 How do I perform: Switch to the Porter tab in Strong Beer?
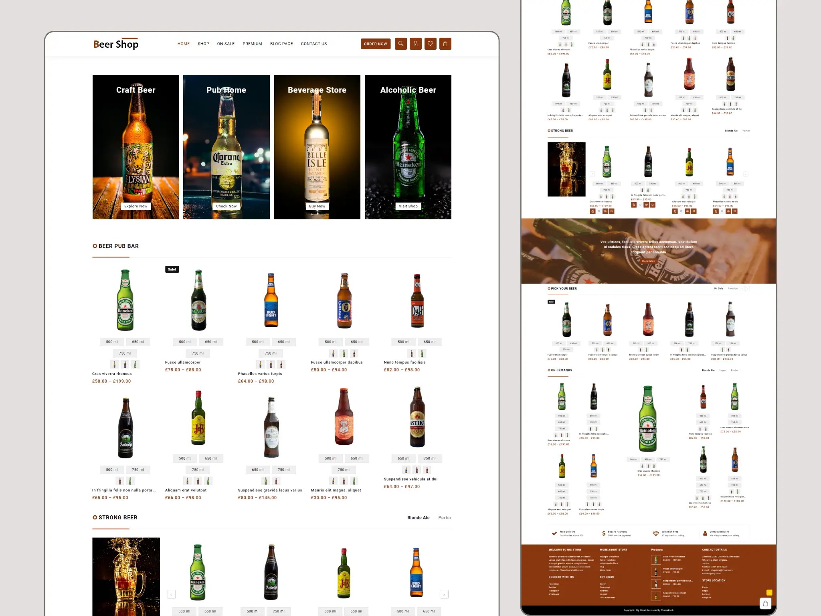[x=445, y=517]
